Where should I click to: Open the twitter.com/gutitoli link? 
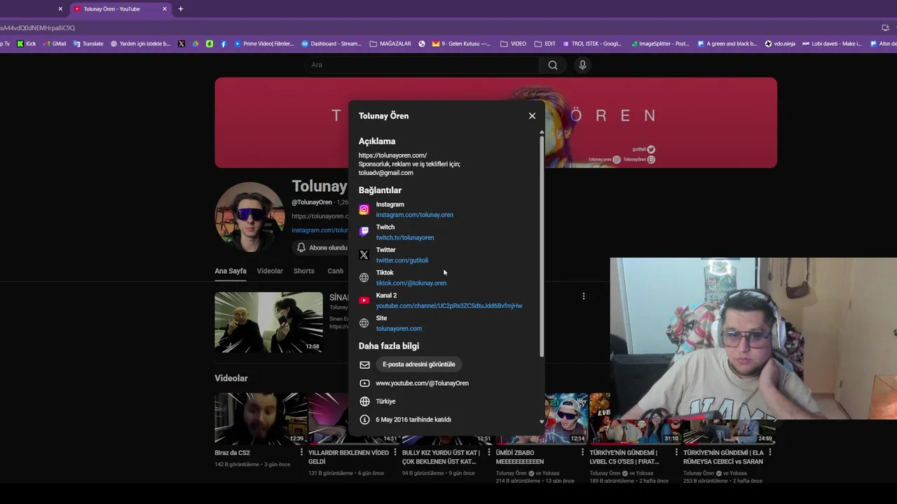402,260
